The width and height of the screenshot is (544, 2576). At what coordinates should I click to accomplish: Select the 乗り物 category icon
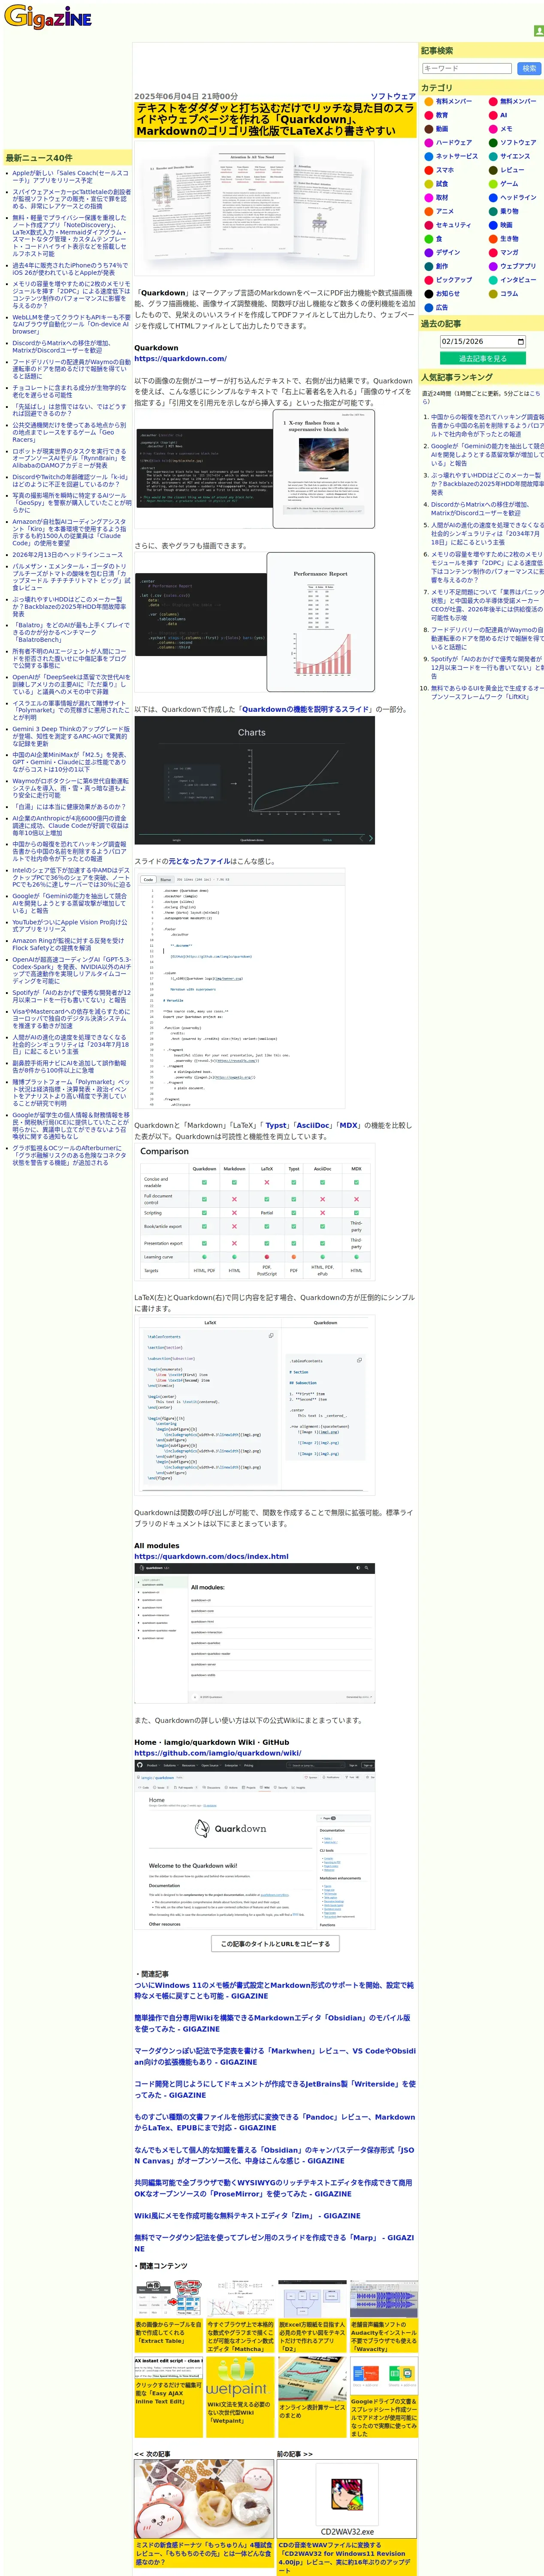click(493, 212)
